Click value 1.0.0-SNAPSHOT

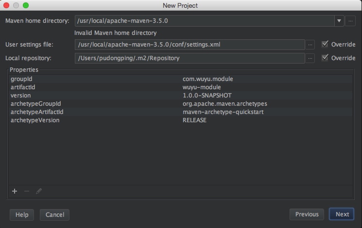click(x=207, y=96)
